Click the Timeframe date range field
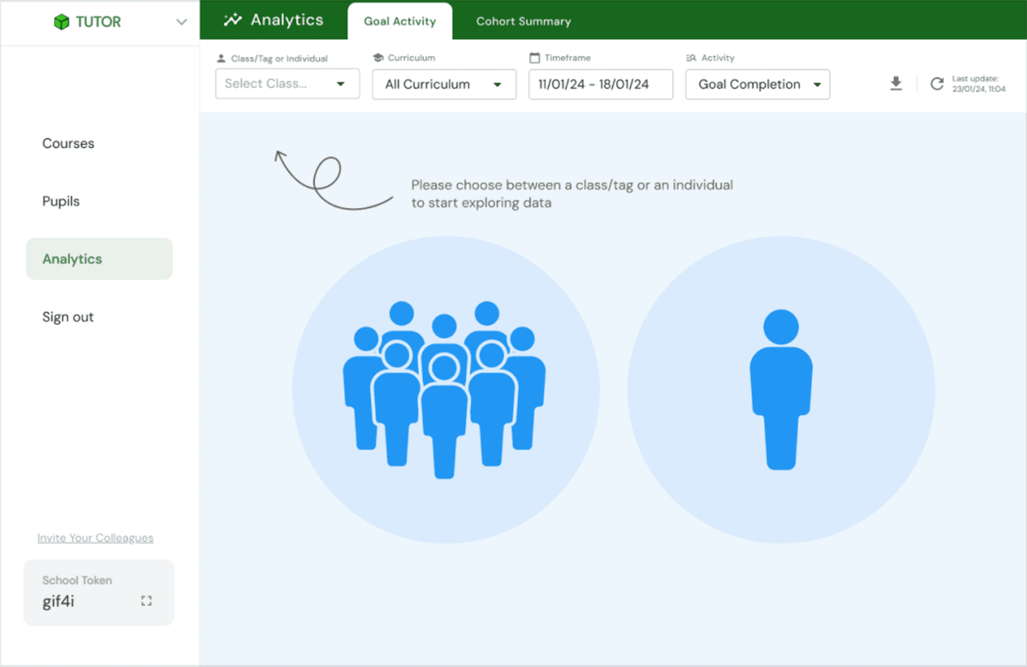This screenshot has height=667, width=1027. (x=600, y=84)
